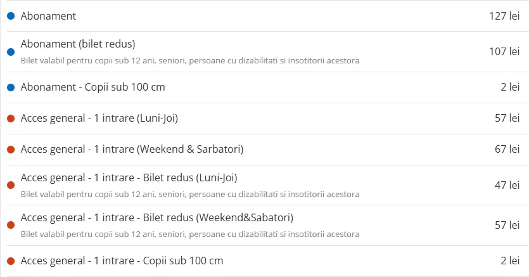Click the 67 lei price
529x277 pixels.
pos(507,149)
